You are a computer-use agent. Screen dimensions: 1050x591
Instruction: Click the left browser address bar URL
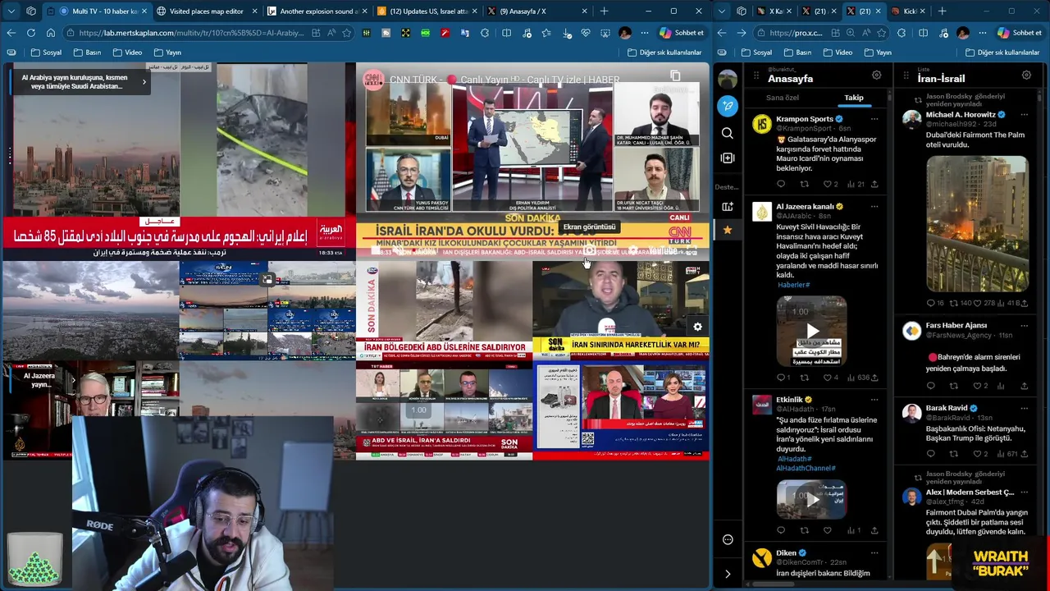191,33
